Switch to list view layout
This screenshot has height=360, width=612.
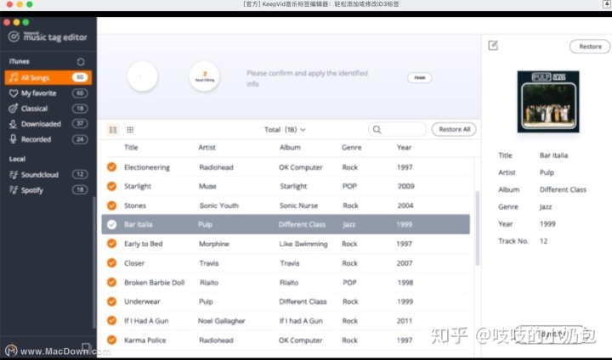pos(113,130)
